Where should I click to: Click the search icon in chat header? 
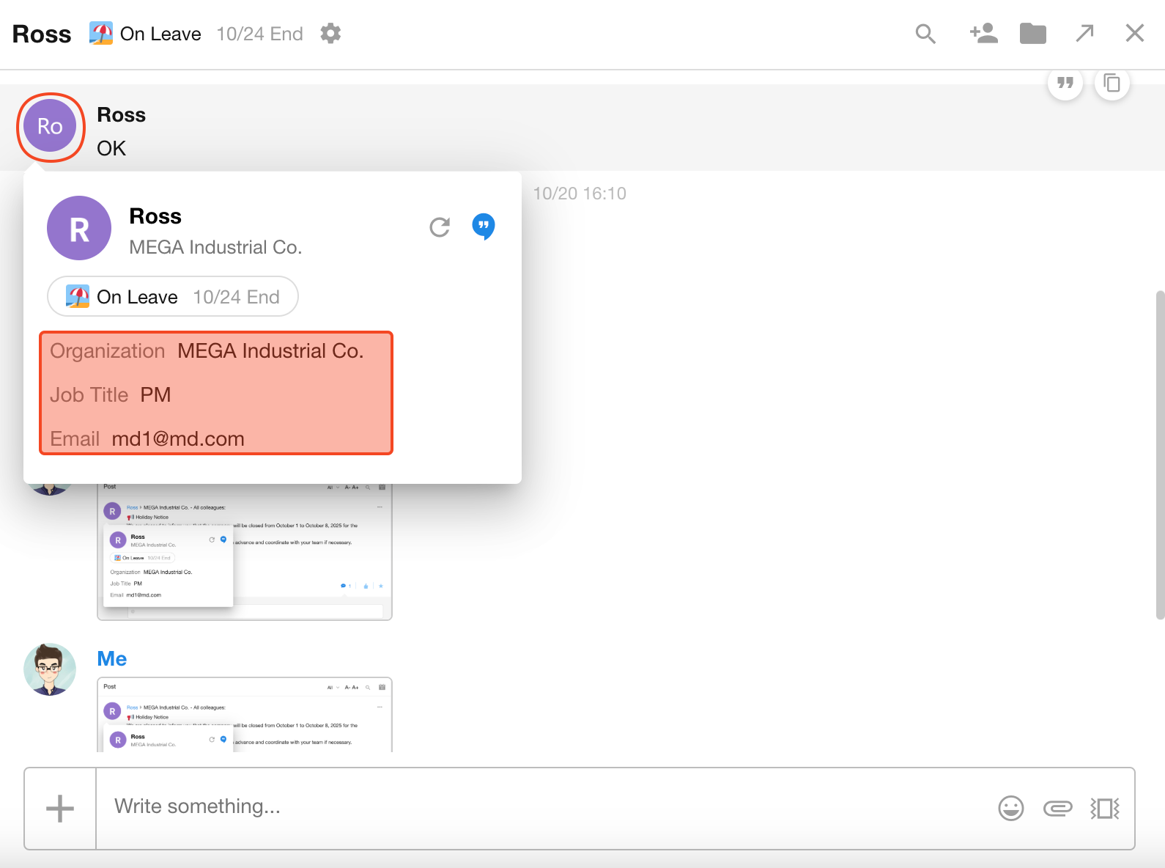(x=925, y=34)
